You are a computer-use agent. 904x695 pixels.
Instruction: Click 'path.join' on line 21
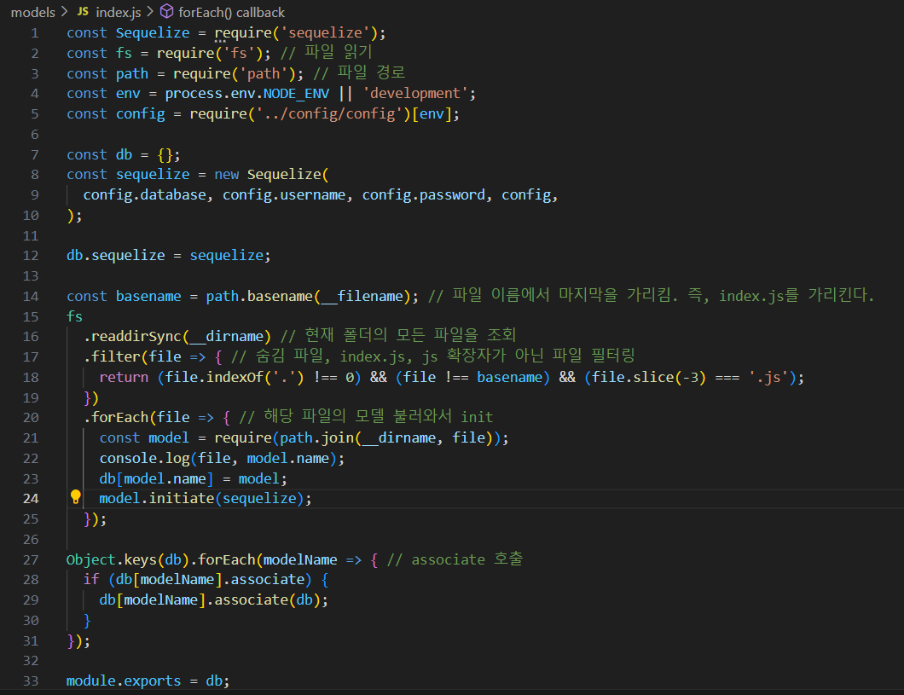tap(316, 438)
